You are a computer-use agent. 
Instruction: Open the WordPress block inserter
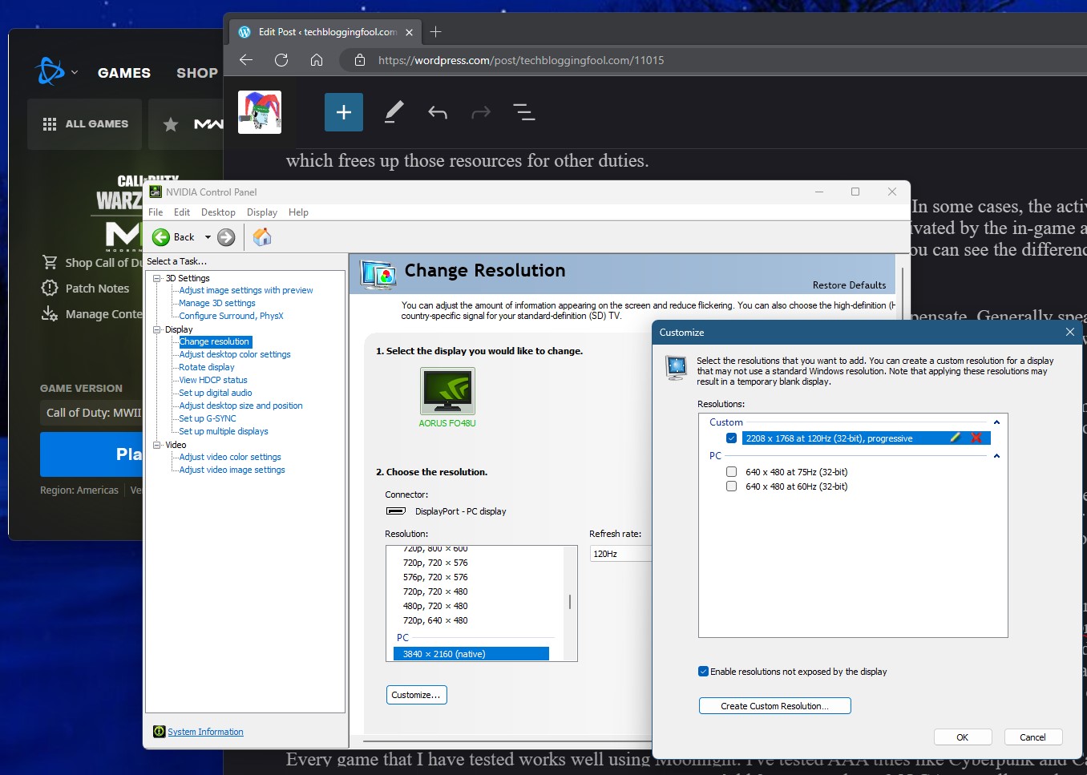(x=343, y=112)
